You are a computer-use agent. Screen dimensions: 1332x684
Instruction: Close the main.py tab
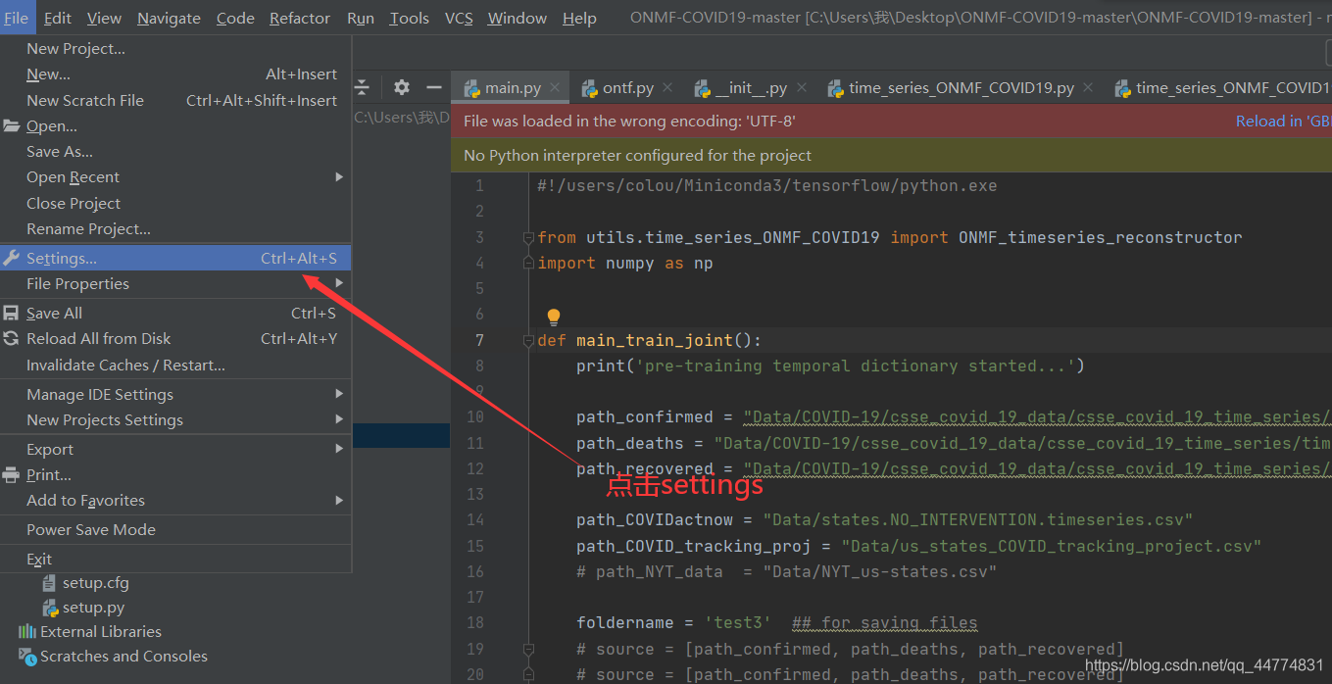tap(556, 88)
